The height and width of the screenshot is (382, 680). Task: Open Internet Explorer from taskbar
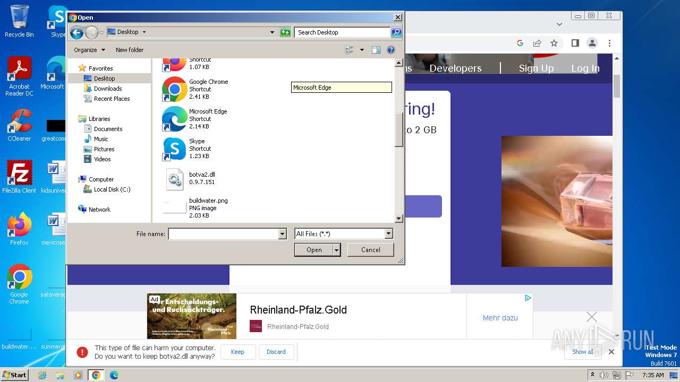pyautogui.click(x=42, y=375)
